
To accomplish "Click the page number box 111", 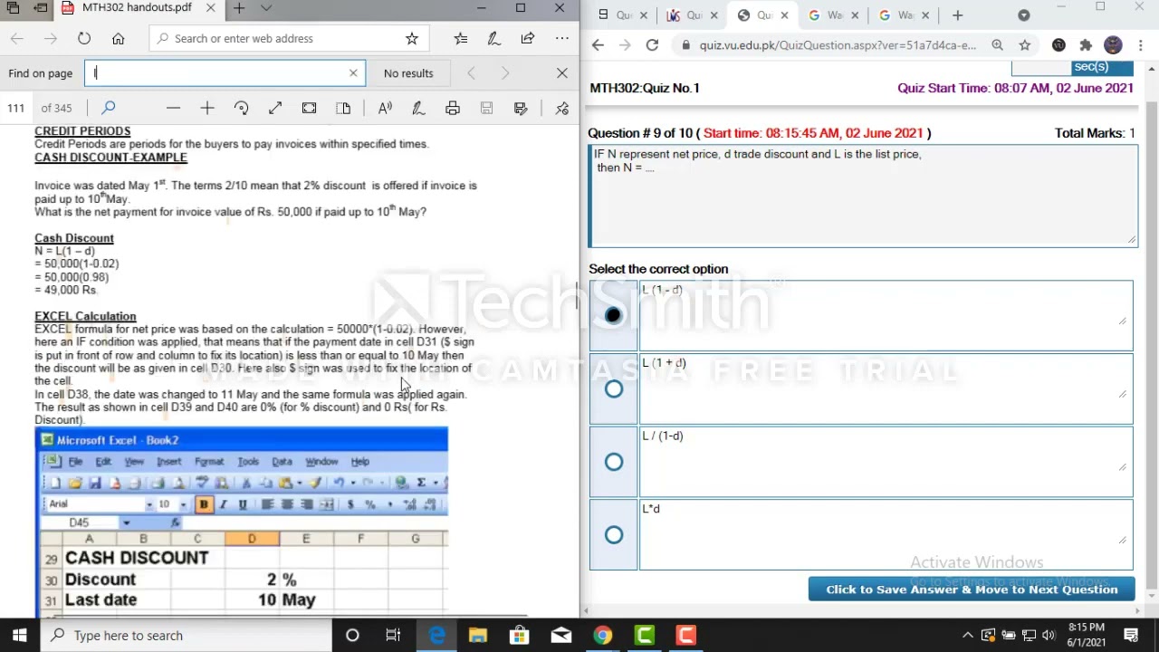I will [16, 108].
